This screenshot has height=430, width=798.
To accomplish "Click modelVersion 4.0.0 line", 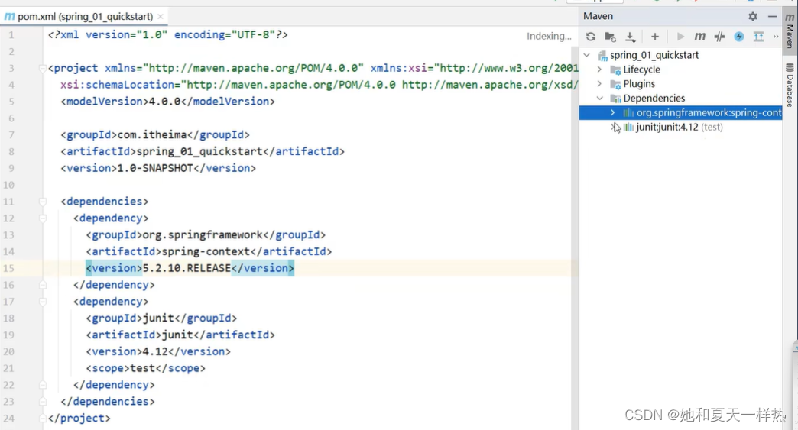I will pyautogui.click(x=168, y=101).
